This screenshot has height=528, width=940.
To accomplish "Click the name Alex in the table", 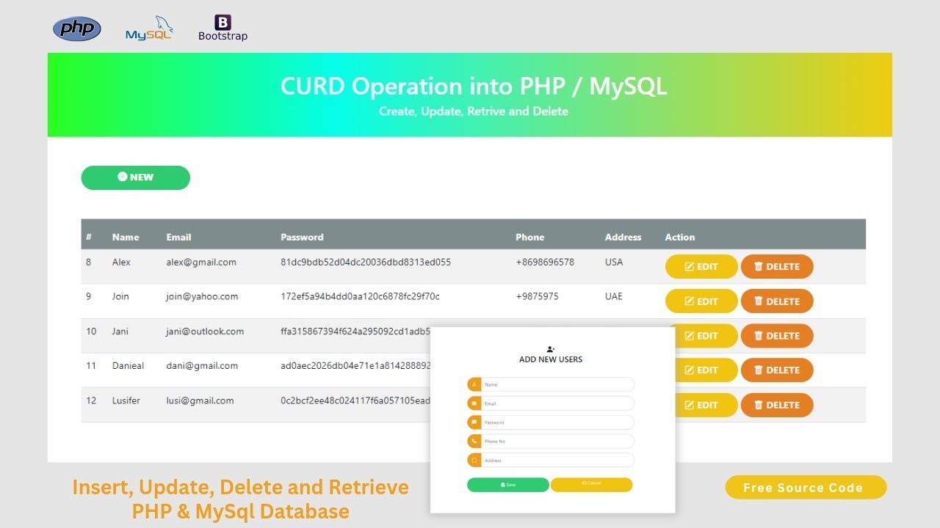I will pyautogui.click(x=121, y=262).
